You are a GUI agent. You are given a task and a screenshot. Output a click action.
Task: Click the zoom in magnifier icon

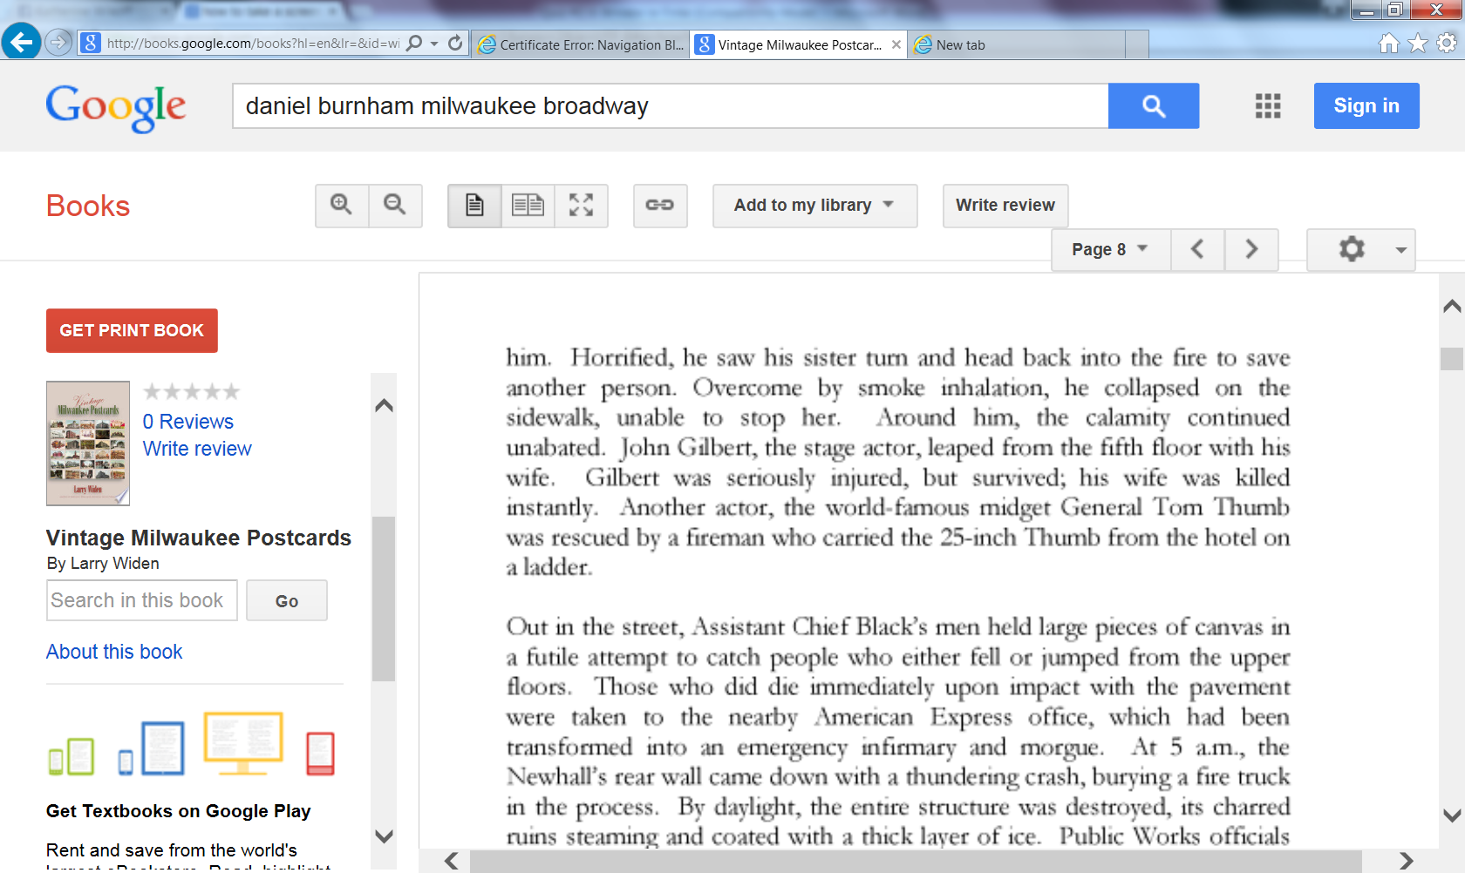tap(341, 205)
